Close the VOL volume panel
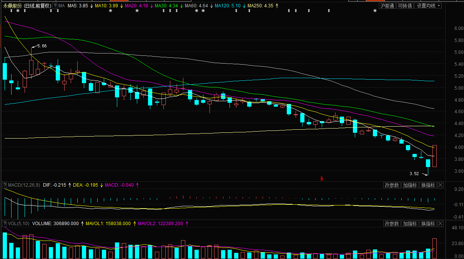The width and height of the screenshot is (464, 259). (x=441, y=224)
